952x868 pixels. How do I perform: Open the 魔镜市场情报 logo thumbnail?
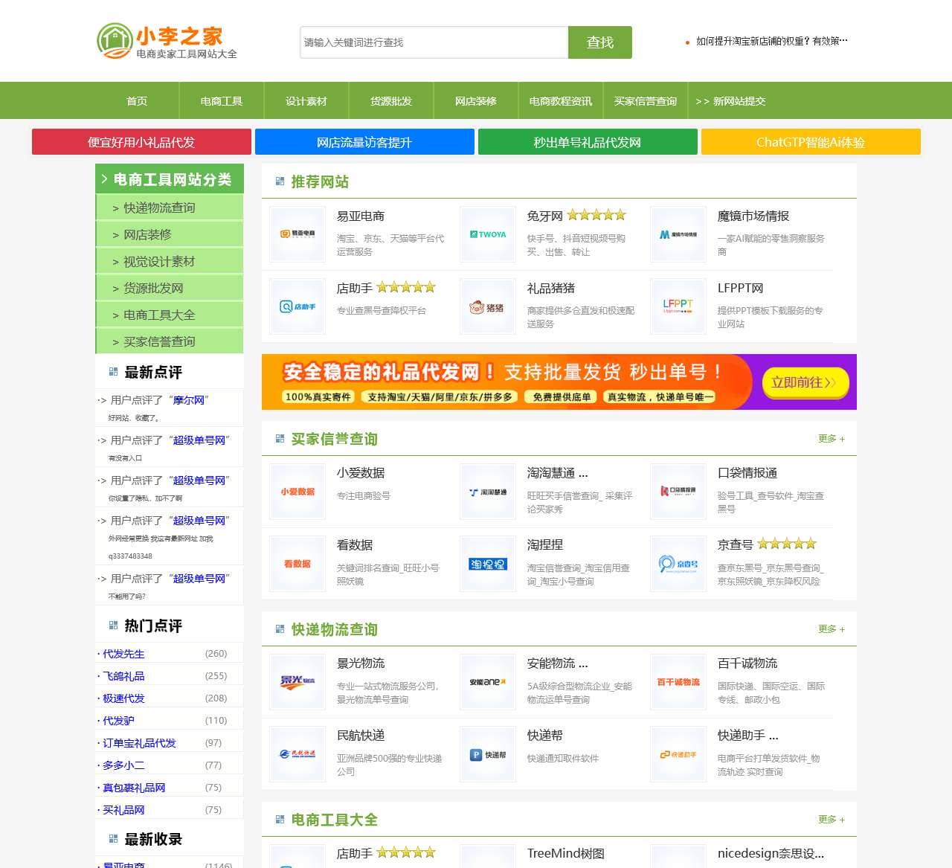678,234
